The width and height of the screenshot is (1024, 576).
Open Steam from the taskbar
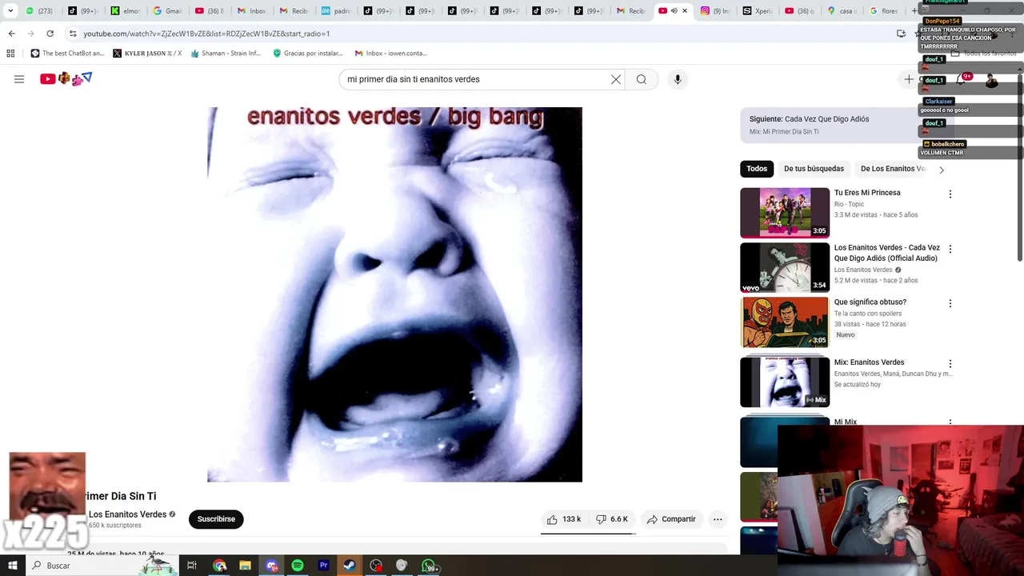(350, 566)
